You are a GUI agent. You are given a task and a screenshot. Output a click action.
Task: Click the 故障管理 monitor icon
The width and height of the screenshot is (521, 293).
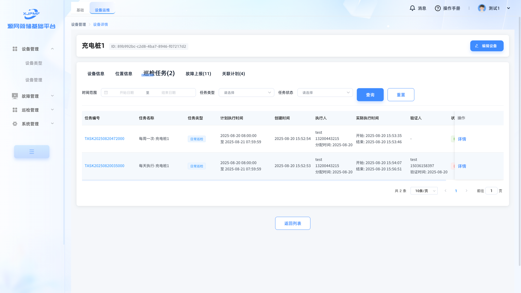[15, 96]
